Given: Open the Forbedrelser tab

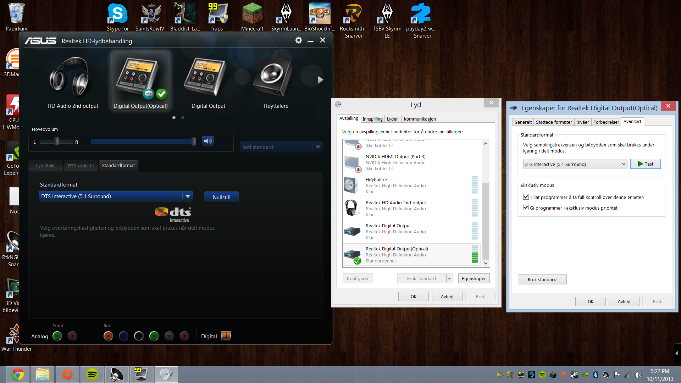Looking at the screenshot, I should pyautogui.click(x=606, y=122).
